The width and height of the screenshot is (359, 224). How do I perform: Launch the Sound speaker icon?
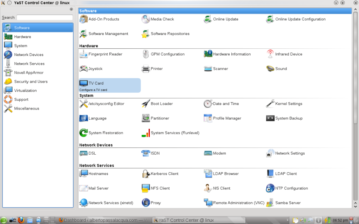tap(270, 69)
